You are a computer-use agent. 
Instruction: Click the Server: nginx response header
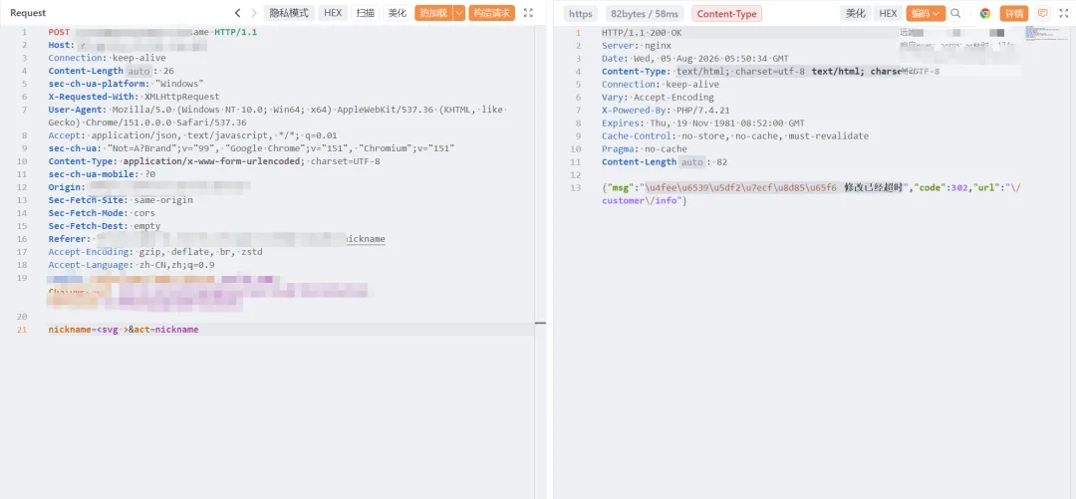tap(637, 45)
